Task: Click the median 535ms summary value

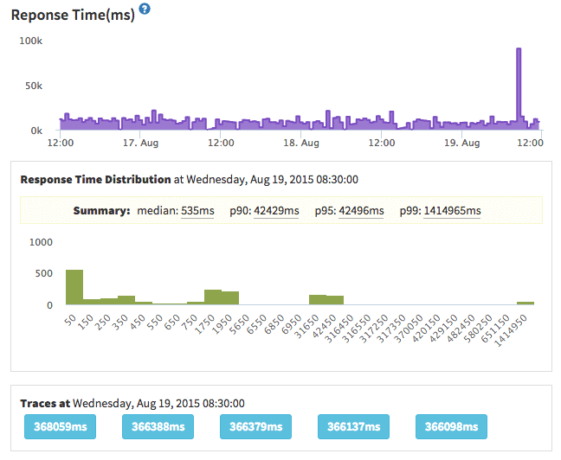Action: click(x=197, y=211)
